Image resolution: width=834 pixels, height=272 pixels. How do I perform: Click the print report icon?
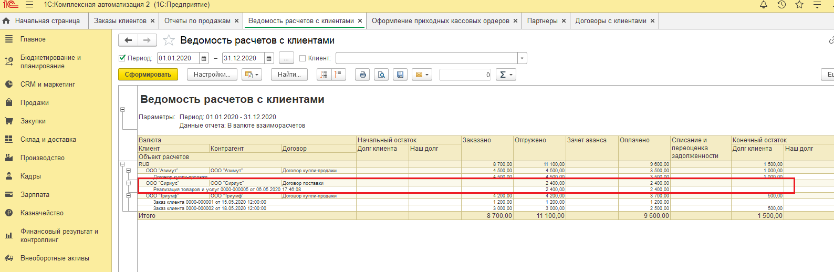pos(362,75)
